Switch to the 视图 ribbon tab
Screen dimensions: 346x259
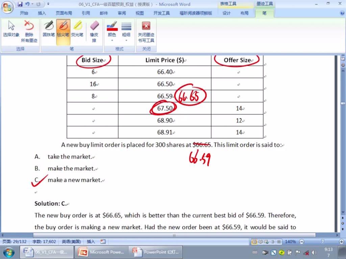(x=140, y=13)
